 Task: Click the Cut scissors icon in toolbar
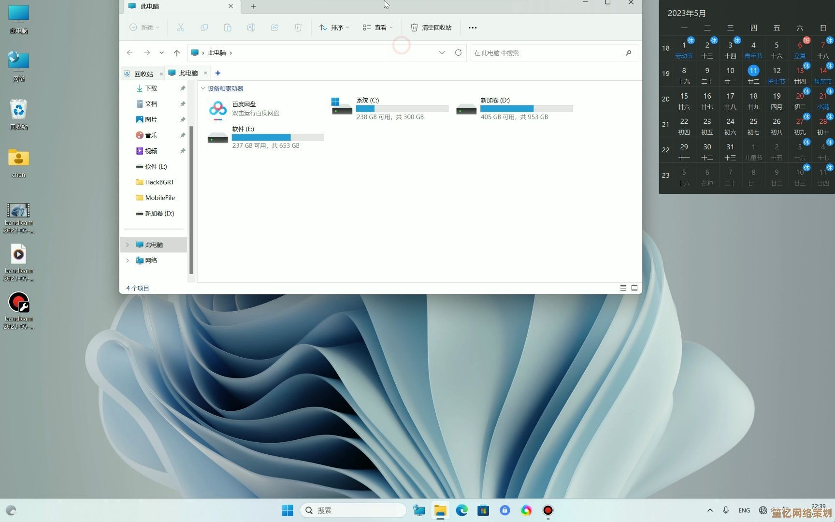(x=181, y=28)
